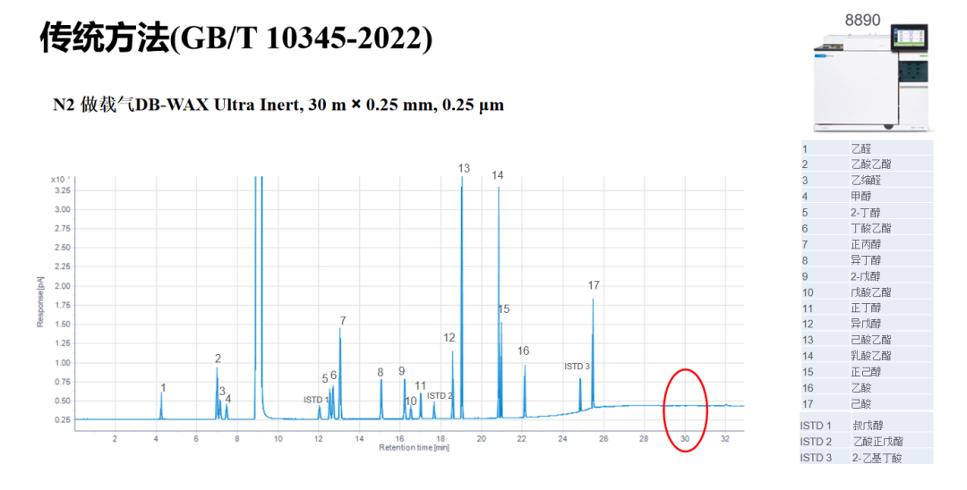
Task: Click peak label 5 in the chromatogram
Action: tap(325, 378)
